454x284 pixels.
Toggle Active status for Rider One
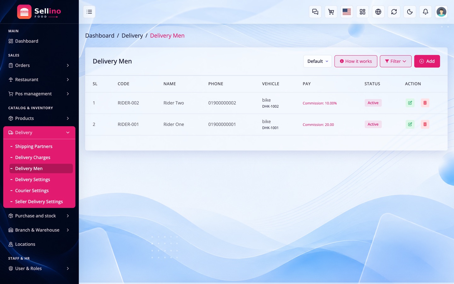pyautogui.click(x=373, y=124)
